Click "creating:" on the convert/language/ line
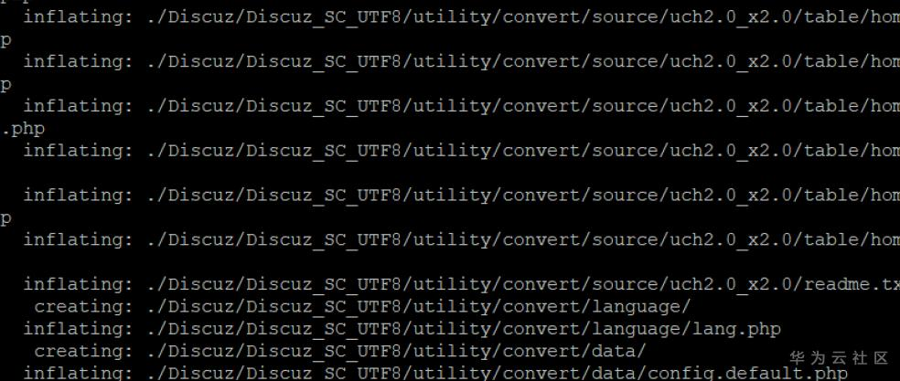 pos(83,306)
